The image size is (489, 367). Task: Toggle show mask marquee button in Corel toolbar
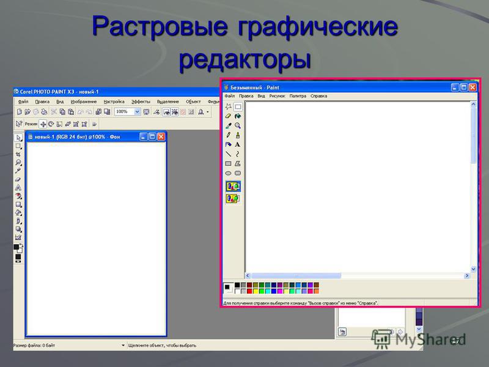pos(166,112)
